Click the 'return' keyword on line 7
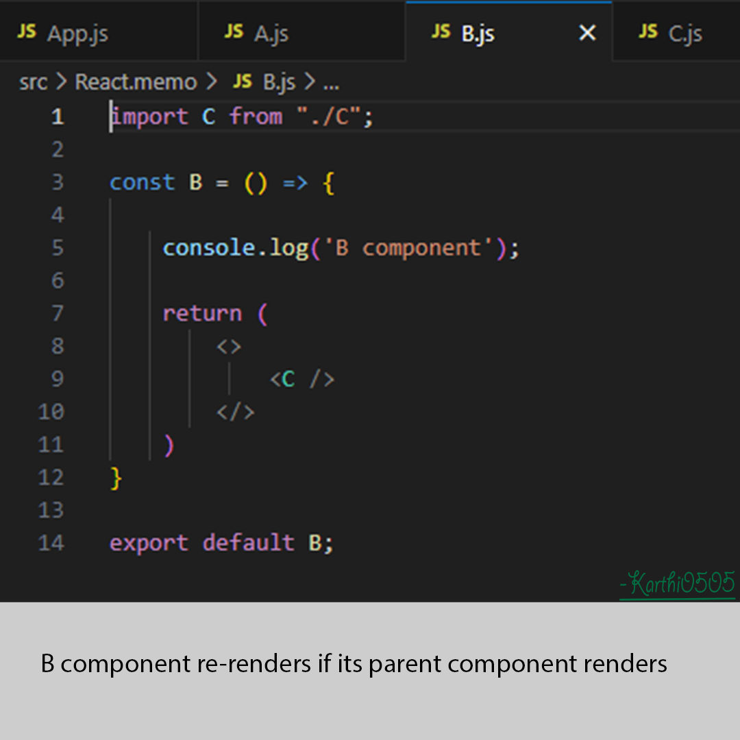The image size is (740, 740). coord(202,314)
